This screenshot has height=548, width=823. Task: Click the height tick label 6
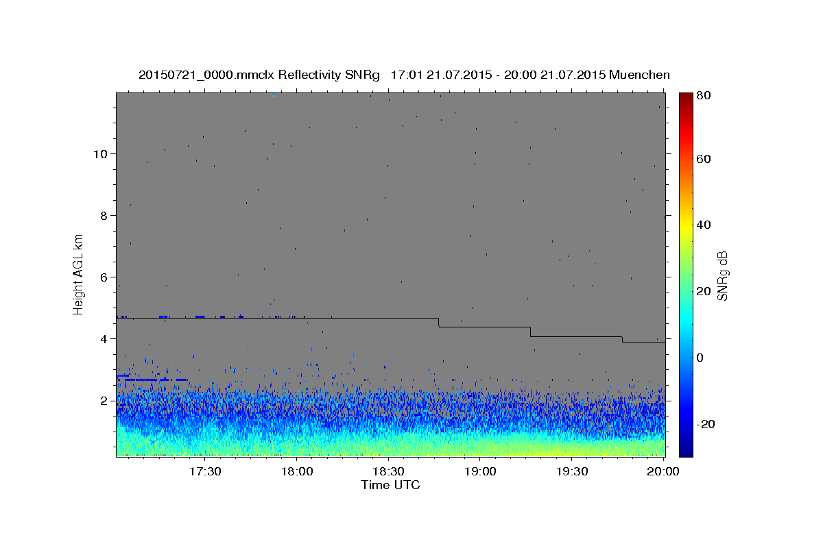[x=103, y=277]
